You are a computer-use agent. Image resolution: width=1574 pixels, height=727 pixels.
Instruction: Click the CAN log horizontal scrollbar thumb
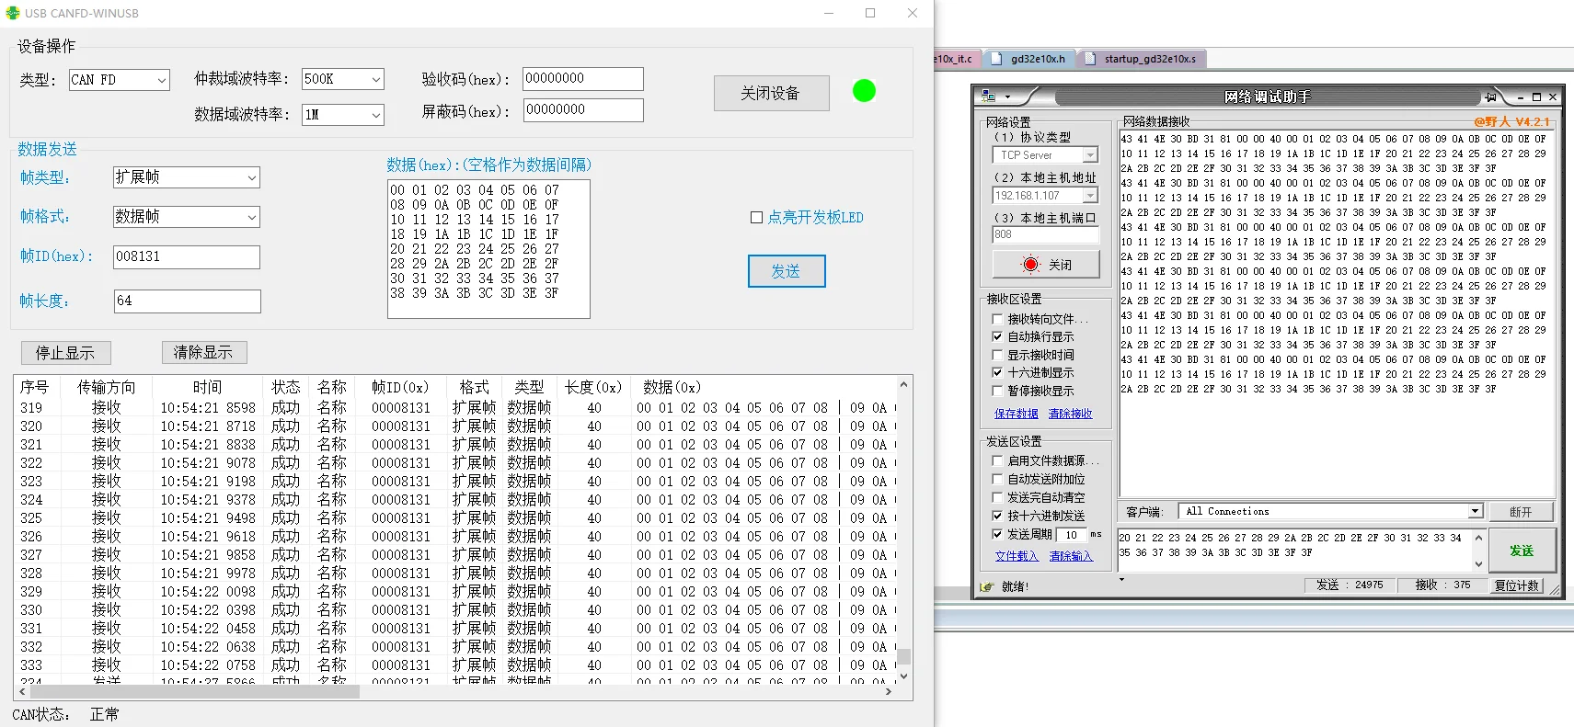(195, 692)
